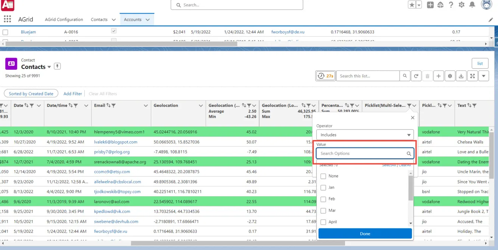
Task: Check the None option in picklist filter
Action: (324, 176)
